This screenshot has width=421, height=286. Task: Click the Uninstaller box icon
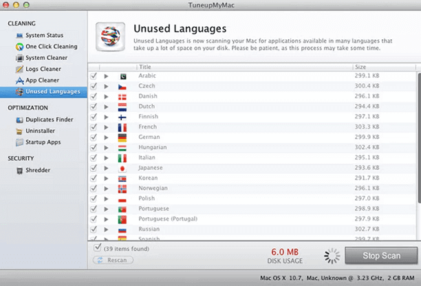pos(19,131)
